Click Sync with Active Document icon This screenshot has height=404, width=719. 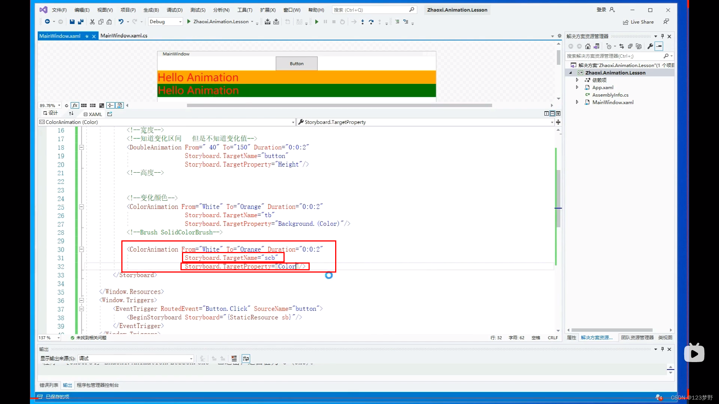pyautogui.click(x=622, y=46)
